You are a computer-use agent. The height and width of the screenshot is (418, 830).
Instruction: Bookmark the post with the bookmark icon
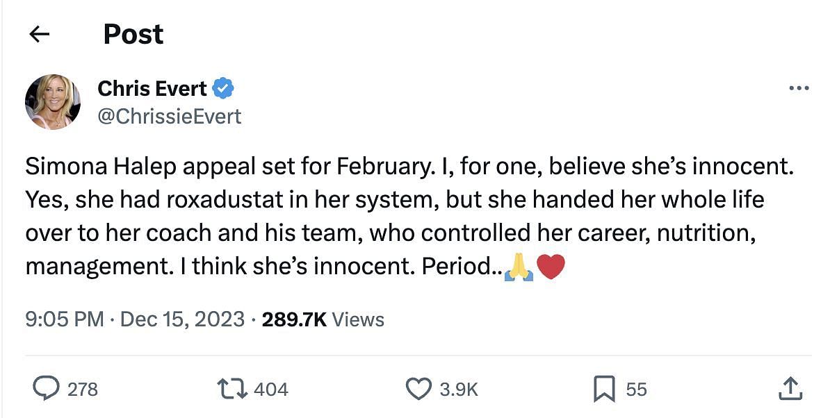point(604,389)
